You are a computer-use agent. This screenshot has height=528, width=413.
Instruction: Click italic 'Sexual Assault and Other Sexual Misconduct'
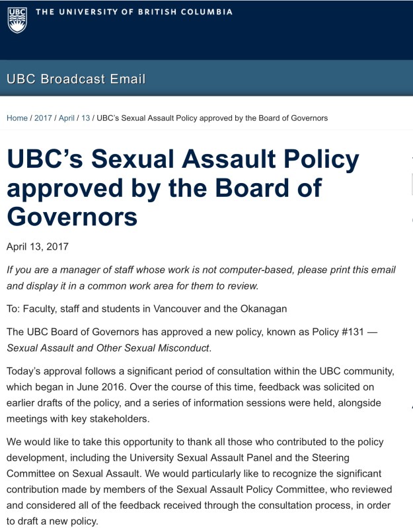click(x=108, y=348)
